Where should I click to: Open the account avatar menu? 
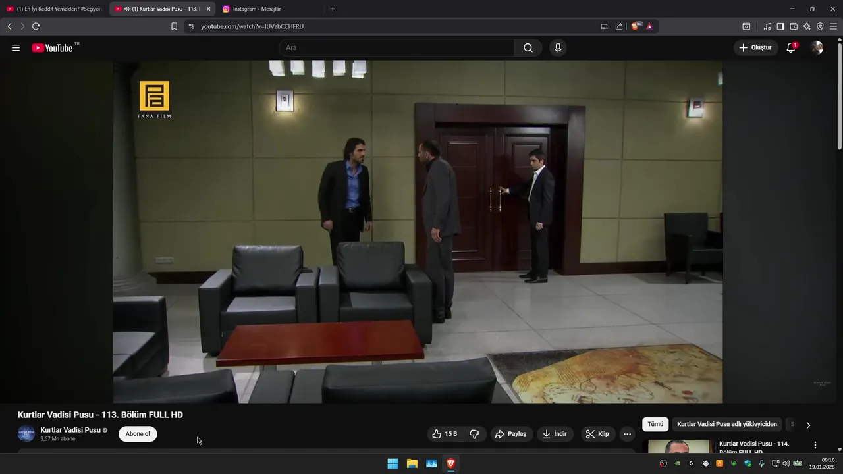tap(817, 48)
